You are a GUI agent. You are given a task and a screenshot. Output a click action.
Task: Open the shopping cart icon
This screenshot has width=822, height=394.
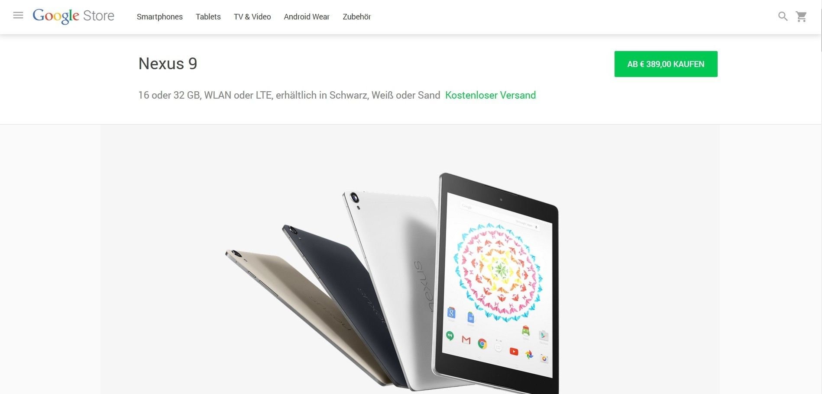click(801, 16)
